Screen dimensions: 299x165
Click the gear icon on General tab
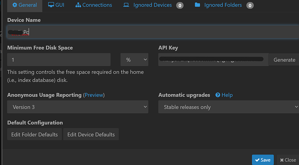click(x=15, y=5)
